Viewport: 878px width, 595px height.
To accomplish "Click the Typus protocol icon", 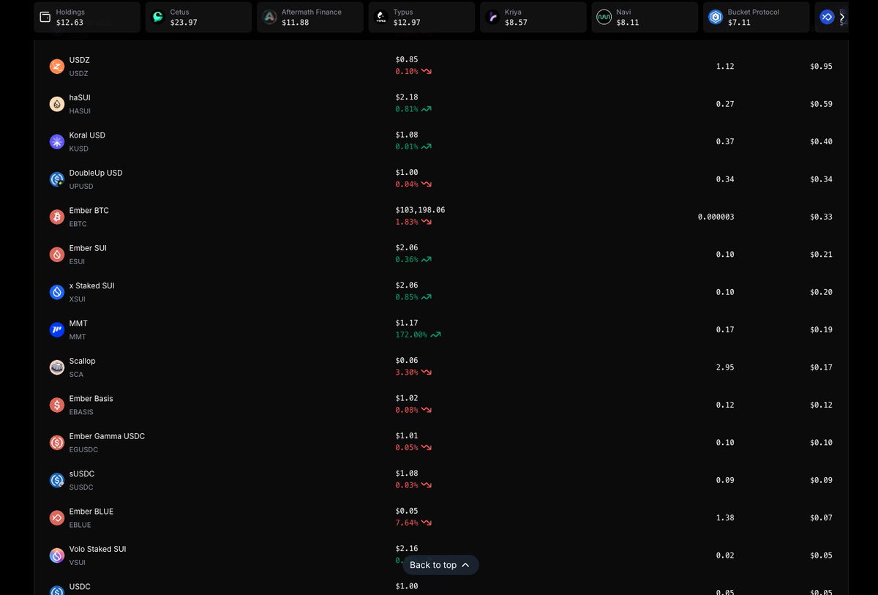I will click(380, 17).
